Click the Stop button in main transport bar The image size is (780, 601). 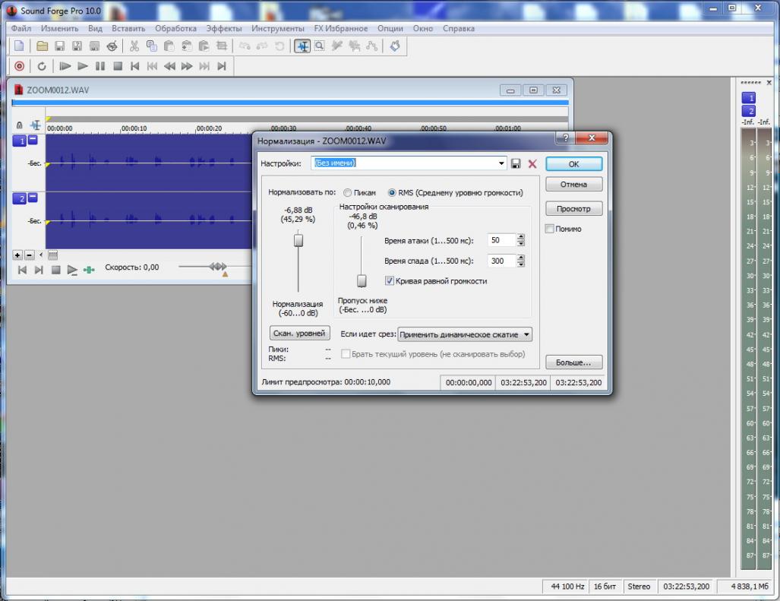coord(118,66)
